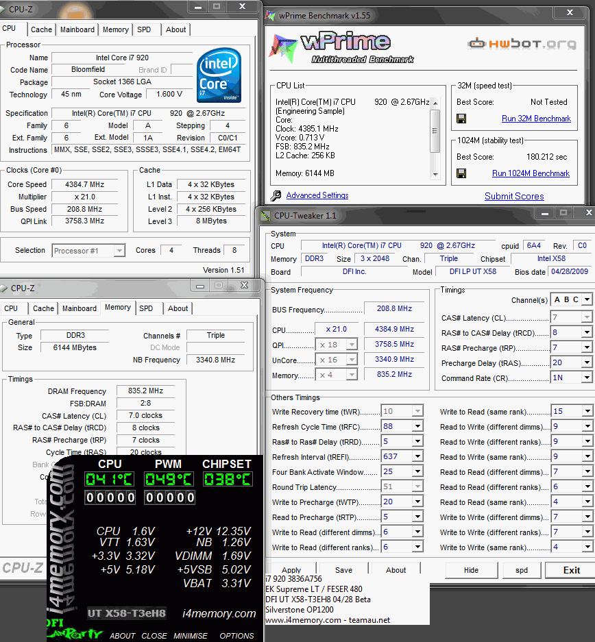Click OPTIONS in the DFI LANParty monitor

(x=236, y=636)
